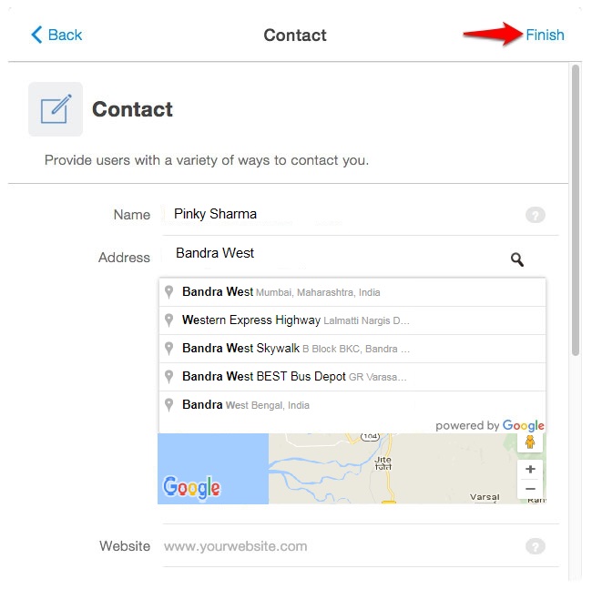Open the Name field help icon
Viewport: 592px width, 589px height.
pos(535,215)
